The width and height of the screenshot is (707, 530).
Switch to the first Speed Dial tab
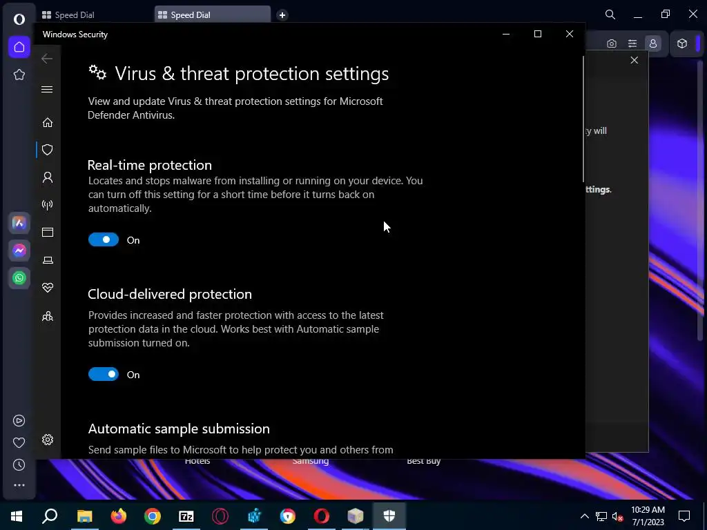(95, 15)
